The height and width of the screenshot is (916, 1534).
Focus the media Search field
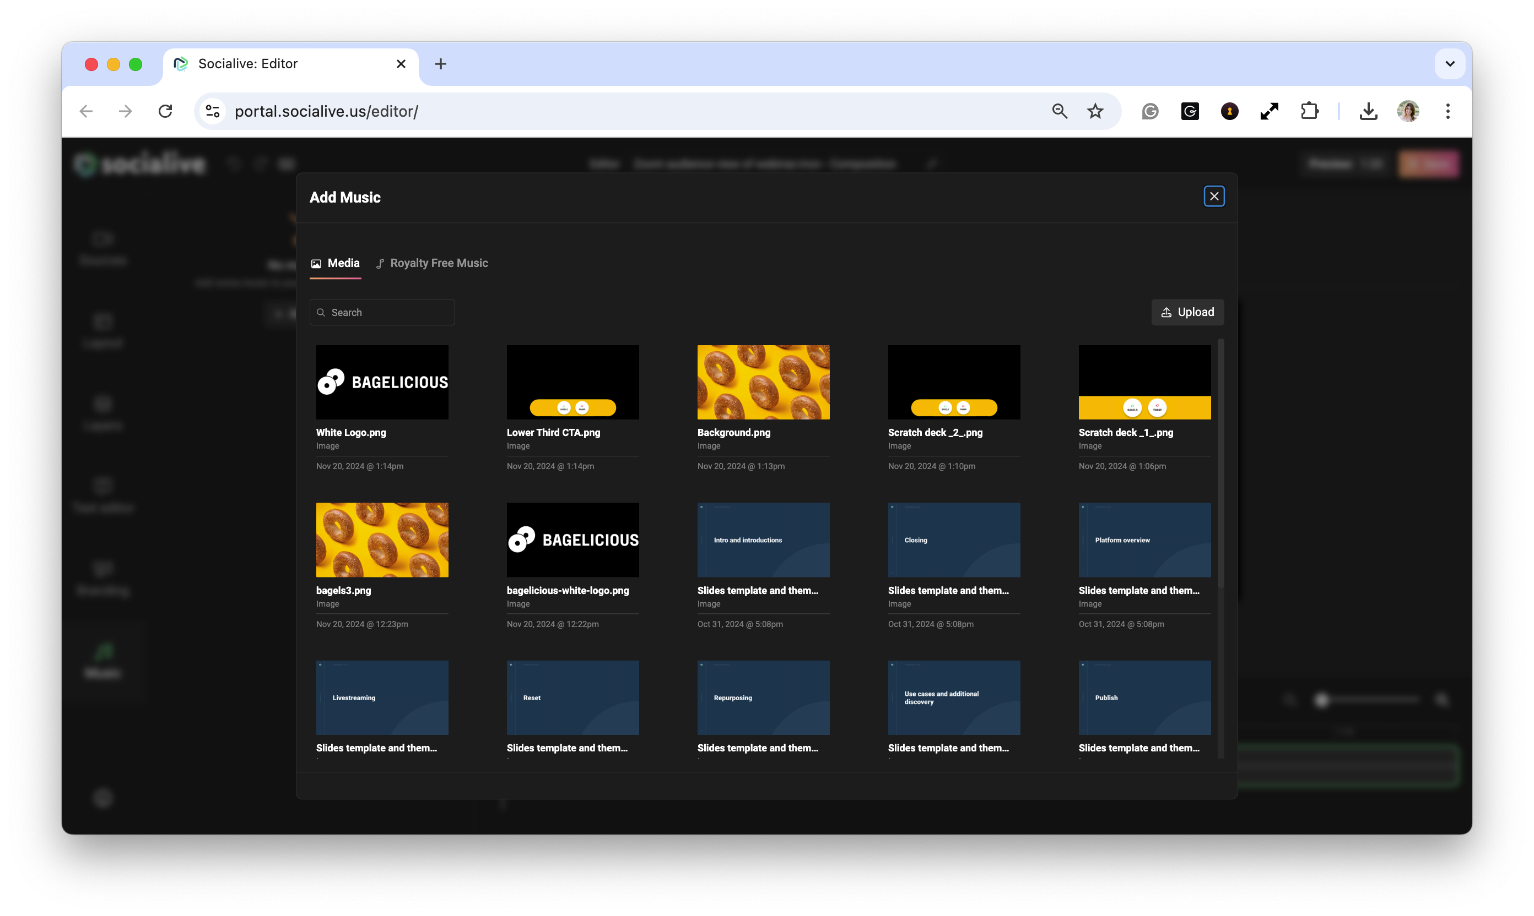pyautogui.click(x=389, y=312)
